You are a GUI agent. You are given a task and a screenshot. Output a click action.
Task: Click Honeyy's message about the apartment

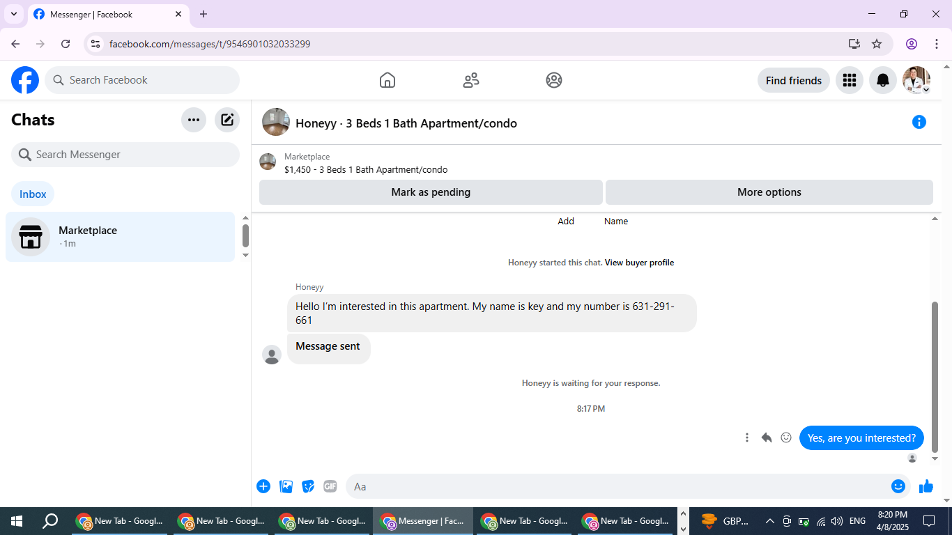492,313
